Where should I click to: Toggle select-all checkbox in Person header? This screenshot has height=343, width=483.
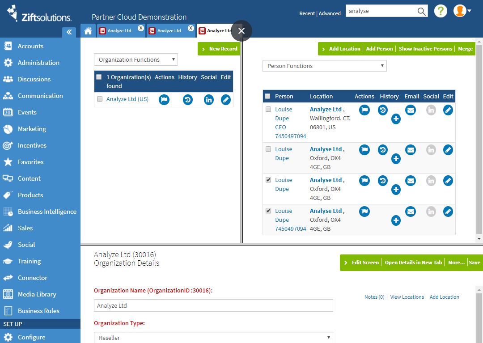click(x=268, y=96)
